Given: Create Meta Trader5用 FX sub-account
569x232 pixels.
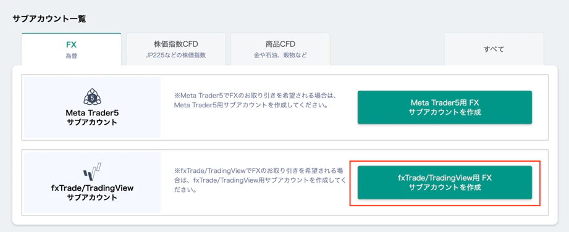Looking at the screenshot, I should pyautogui.click(x=445, y=107).
